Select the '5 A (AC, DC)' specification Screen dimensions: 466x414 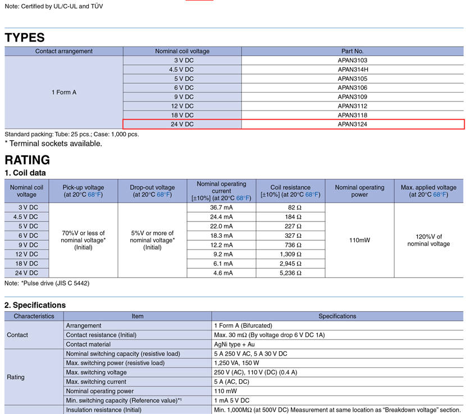click(x=231, y=381)
